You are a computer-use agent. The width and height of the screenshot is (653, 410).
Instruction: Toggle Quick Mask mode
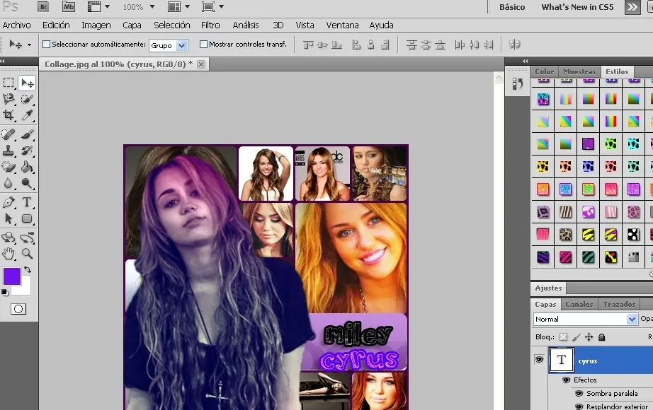[18, 309]
